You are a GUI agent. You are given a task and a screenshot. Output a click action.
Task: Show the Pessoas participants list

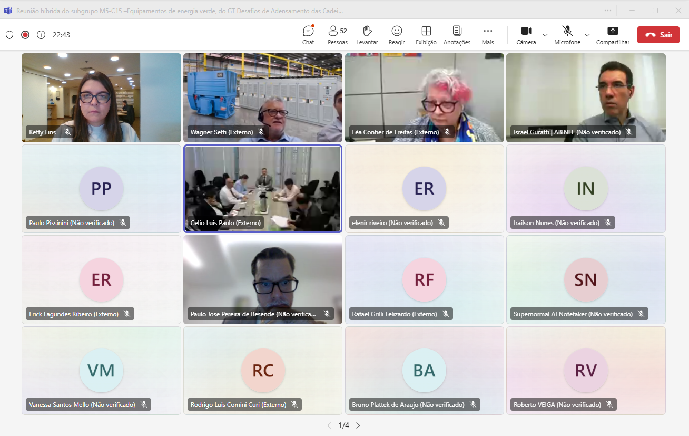tap(337, 34)
